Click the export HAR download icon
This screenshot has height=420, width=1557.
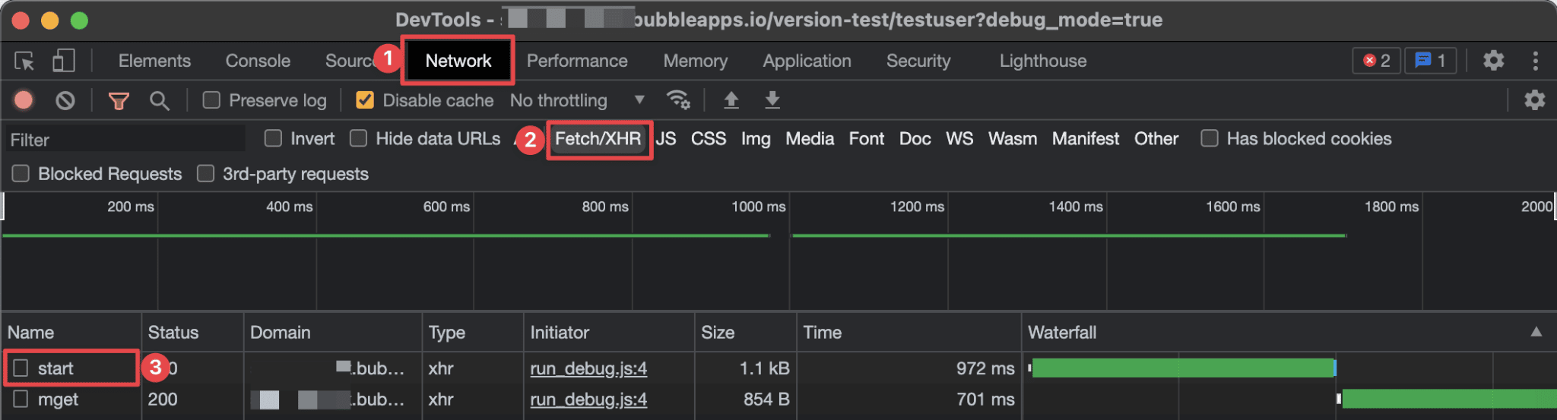coord(772,100)
